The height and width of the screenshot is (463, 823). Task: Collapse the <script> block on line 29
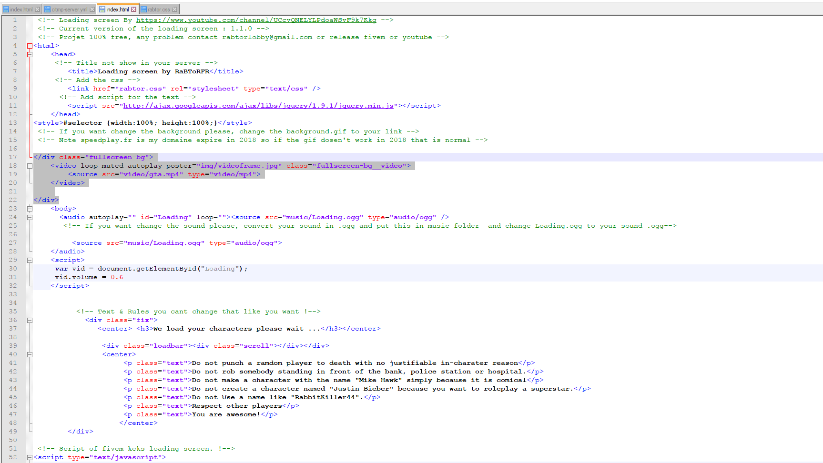tap(30, 260)
